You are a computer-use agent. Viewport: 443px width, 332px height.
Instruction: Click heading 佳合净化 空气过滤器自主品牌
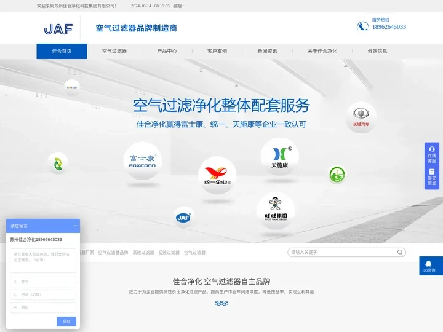pos(221,281)
